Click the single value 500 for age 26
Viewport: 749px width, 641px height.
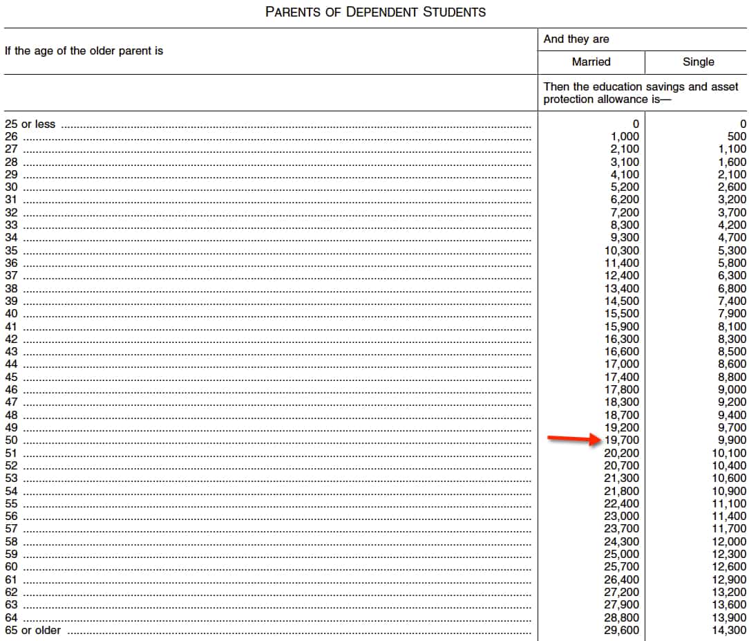(x=737, y=137)
